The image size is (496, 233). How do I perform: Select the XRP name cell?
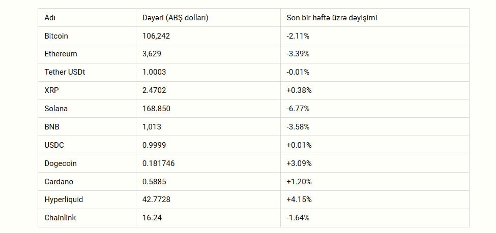[x=52, y=90]
